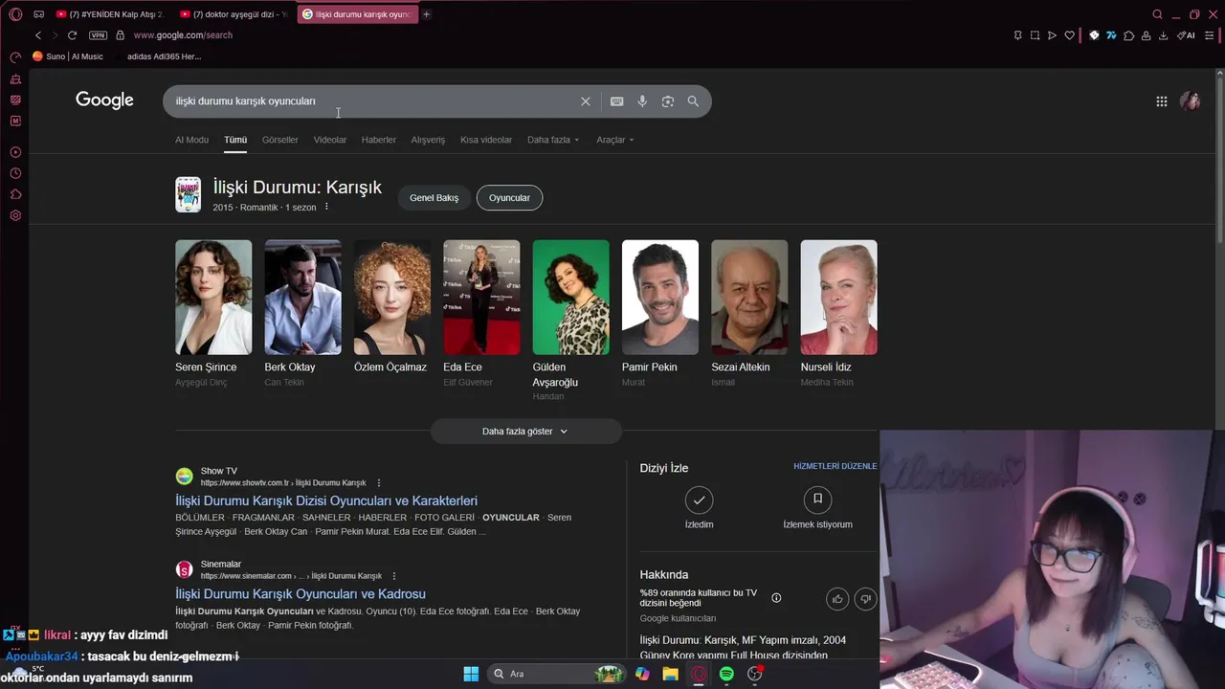This screenshot has width=1225, height=689.
Task: Open Spotify from the taskbar
Action: click(x=726, y=675)
